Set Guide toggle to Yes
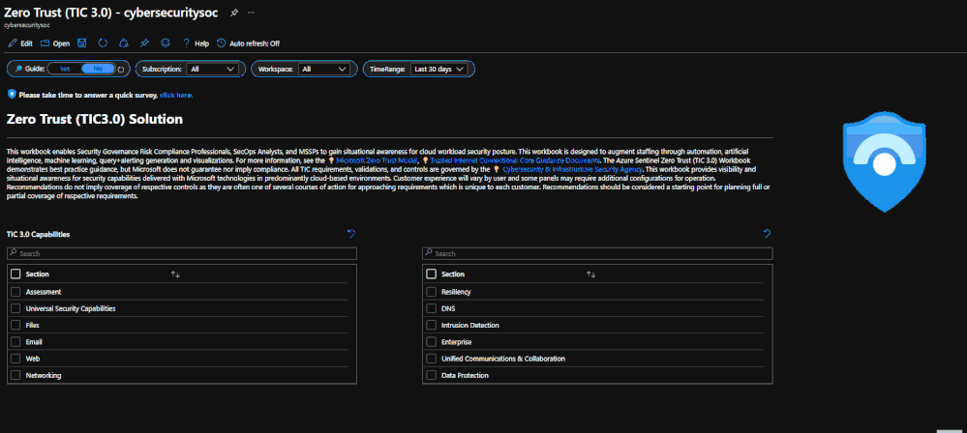The height and width of the screenshot is (433, 967). point(64,69)
